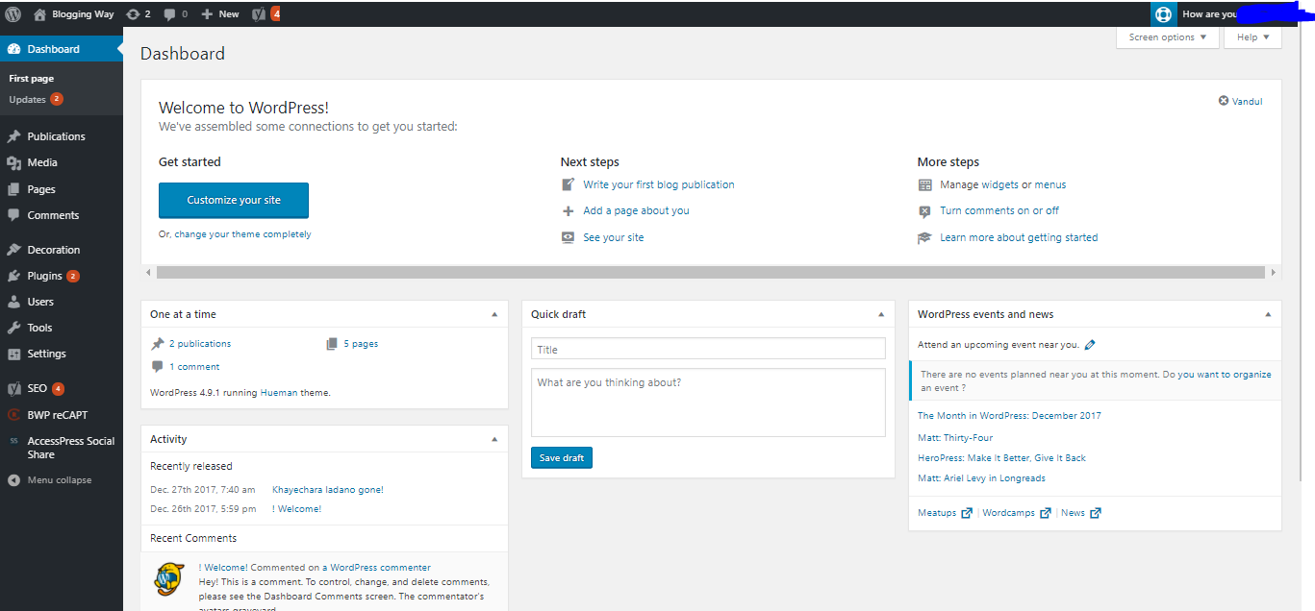Click the Welcome panel scrollbar right arrow
The height and width of the screenshot is (611, 1315).
[x=1274, y=273]
